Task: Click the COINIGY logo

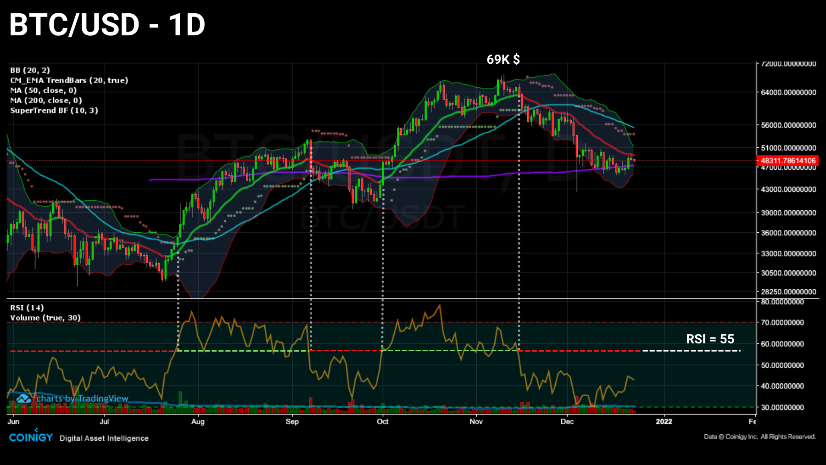Action: (x=30, y=437)
